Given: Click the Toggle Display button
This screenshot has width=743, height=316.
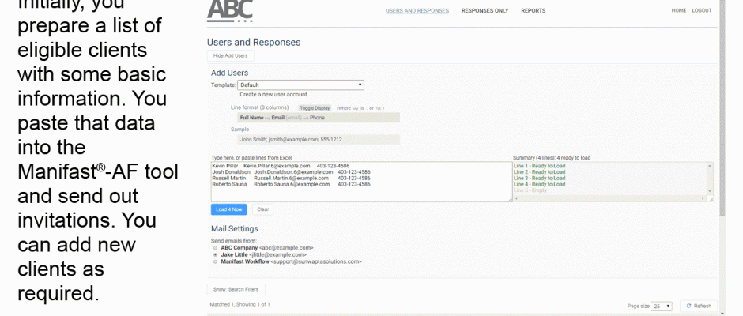Looking at the screenshot, I should click(x=315, y=107).
